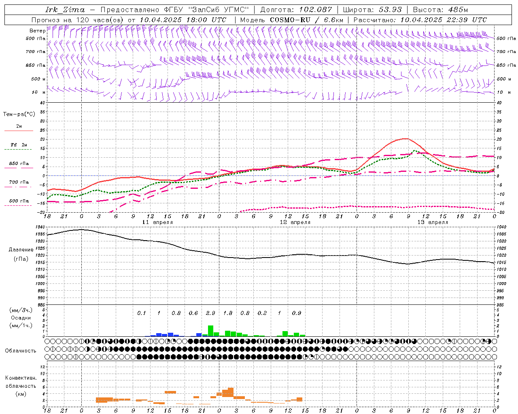Click "10 м" on the right wind axis
This screenshot has height=414, width=518.
[x=503, y=92]
